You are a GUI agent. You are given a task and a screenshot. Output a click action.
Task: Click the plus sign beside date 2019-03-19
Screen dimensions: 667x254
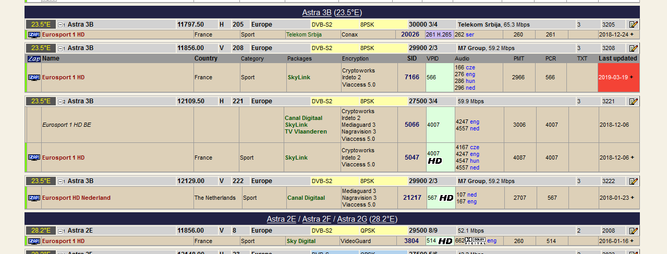(632, 77)
